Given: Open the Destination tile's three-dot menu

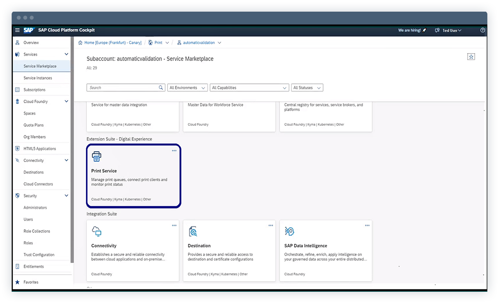Looking at the screenshot, I should [270, 226].
